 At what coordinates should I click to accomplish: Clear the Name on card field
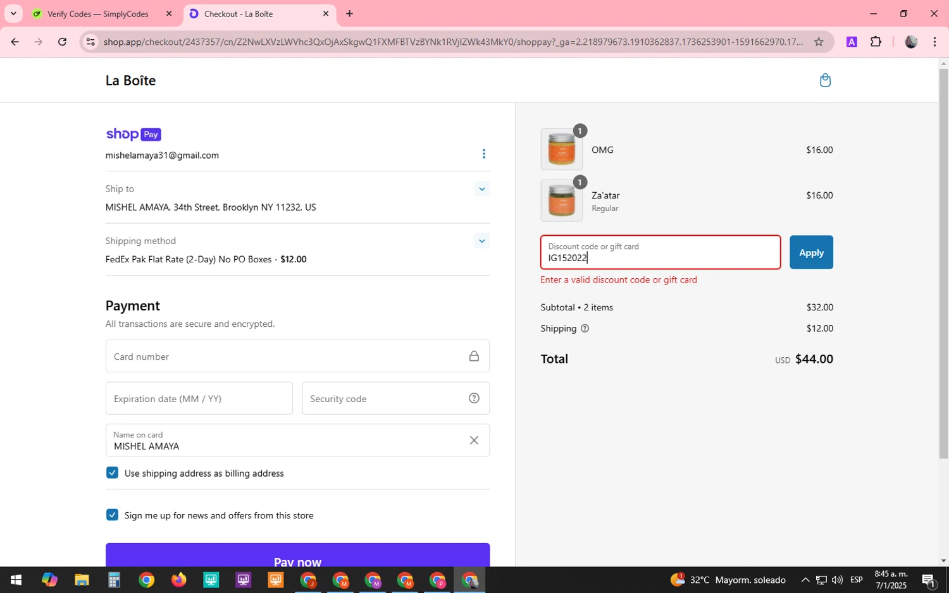click(474, 440)
